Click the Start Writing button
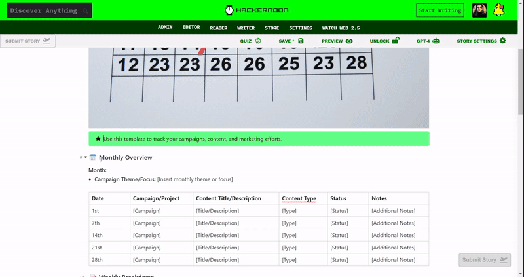The image size is (524, 277). (x=440, y=10)
